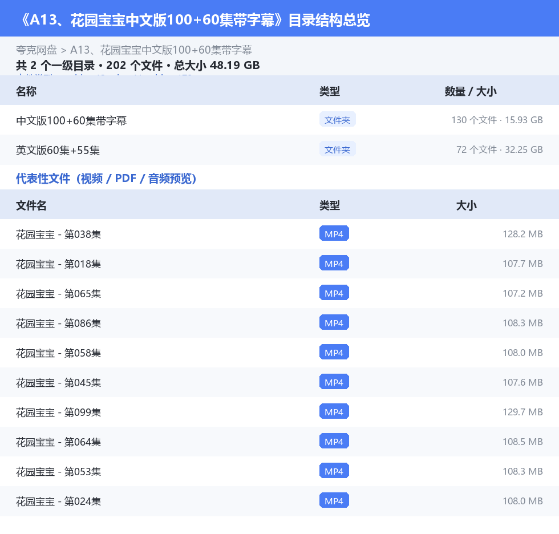The width and height of the screenshot is (559, 534).
Task: Select file 花园宝宝 - 第058集
Action: [58, 353]
